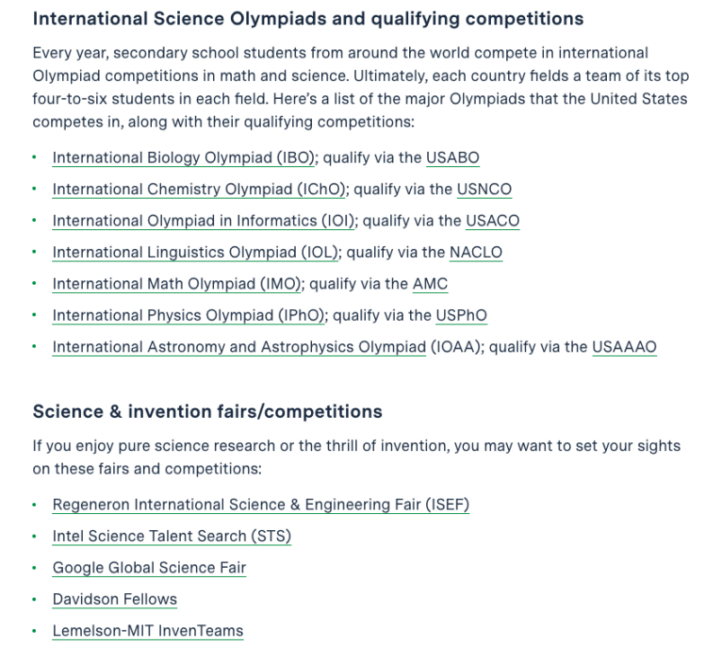Go to the USACO link
This screenshot has height=647, width=722.
(x=493, y=221)
